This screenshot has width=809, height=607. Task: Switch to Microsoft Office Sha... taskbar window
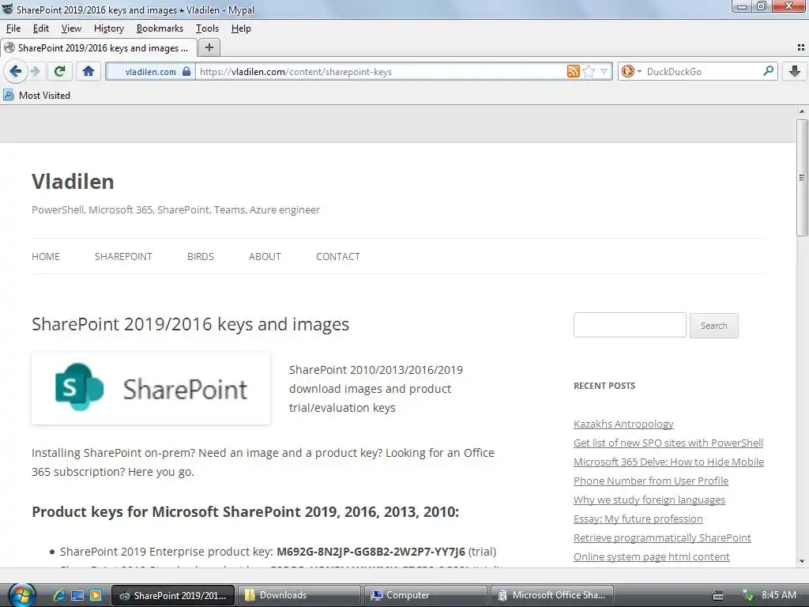click(x=552, y=595)
